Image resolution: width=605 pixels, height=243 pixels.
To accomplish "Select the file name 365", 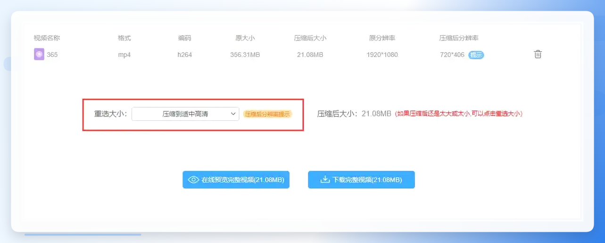I will (52, 55).
